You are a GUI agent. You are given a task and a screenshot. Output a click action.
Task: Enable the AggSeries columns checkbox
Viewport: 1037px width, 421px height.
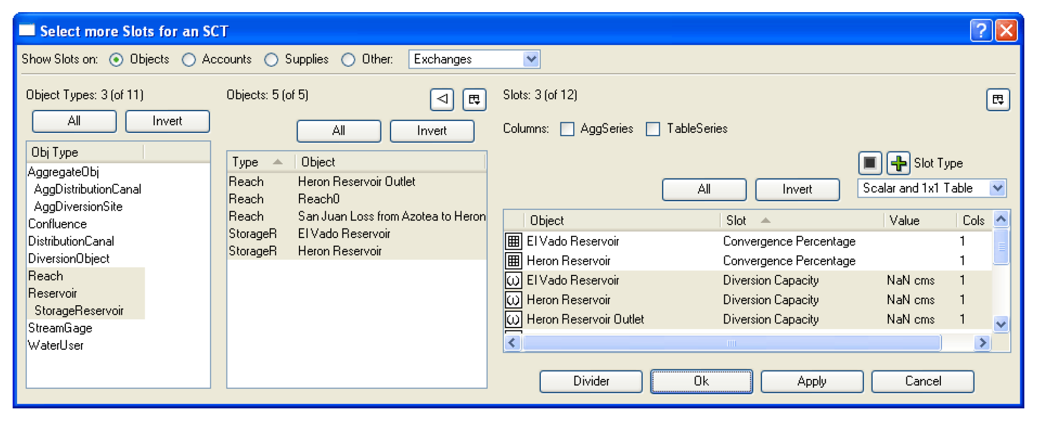(x=567, y=129)
